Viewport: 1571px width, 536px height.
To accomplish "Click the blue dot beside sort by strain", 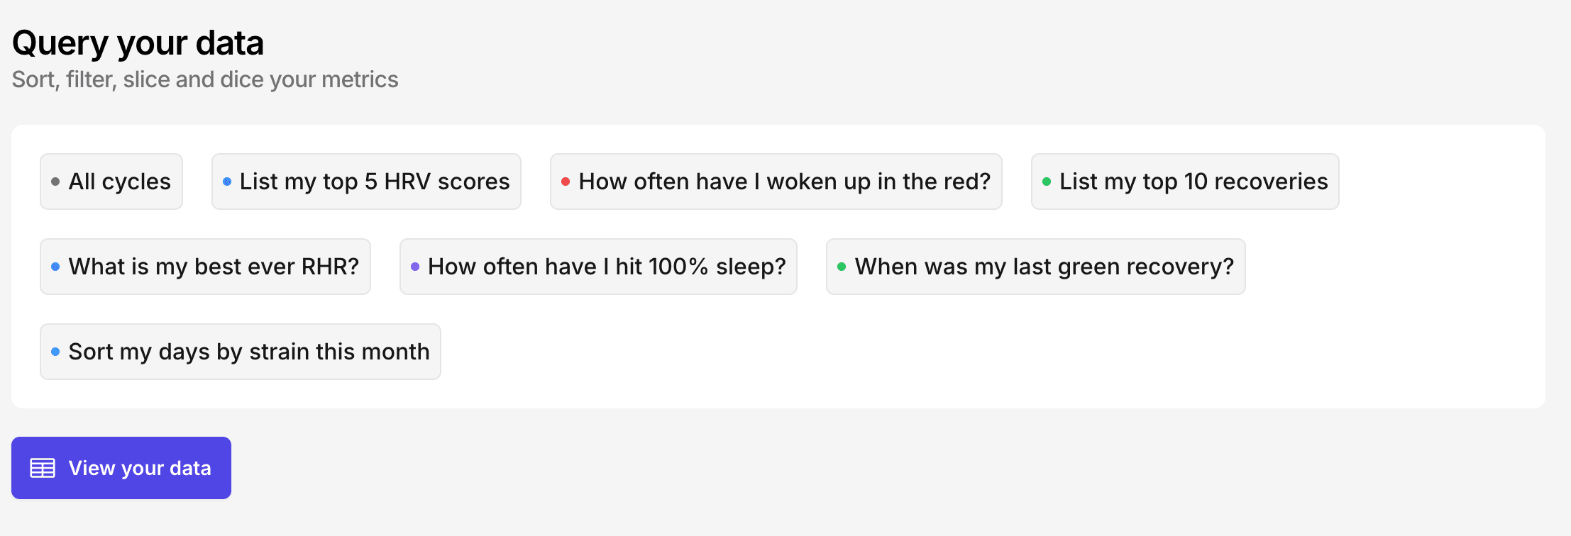I will [x=55, y=352].
